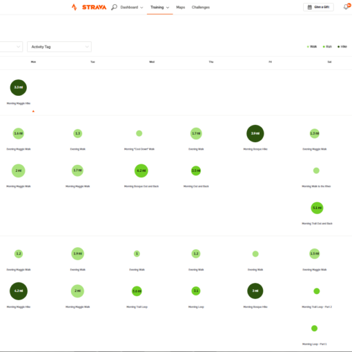Click the Give a Gift button
Screen dimensions: 352x352
pyautogui.click(x=318, y=7)
